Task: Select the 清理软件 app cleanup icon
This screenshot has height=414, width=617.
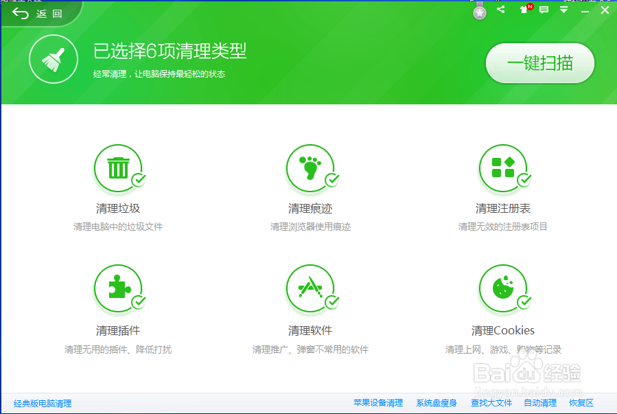Action: pyautogui.click(x=311, y=288)
